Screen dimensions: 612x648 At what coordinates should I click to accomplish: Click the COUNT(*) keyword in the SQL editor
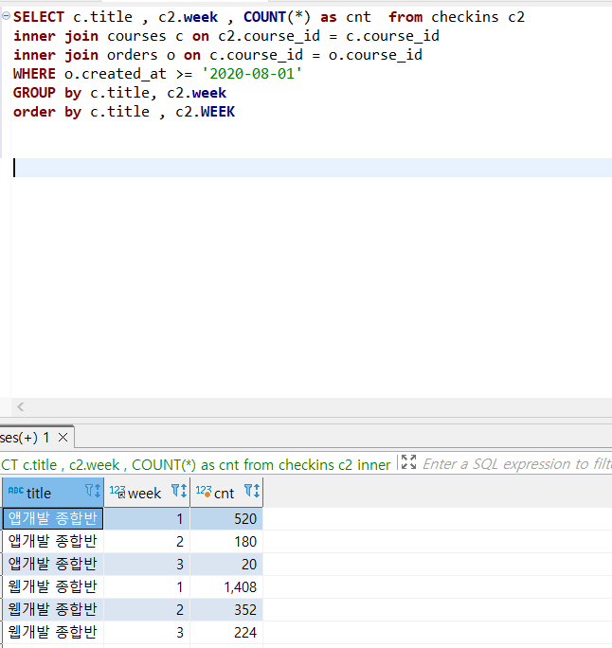click(277, 17)
